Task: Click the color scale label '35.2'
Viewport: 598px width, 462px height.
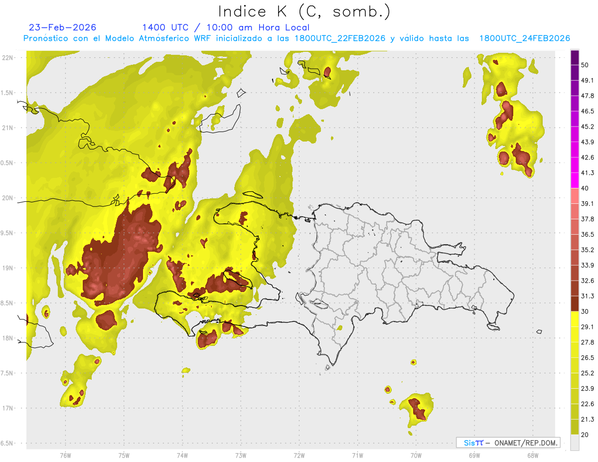Action: click(588, 250)
